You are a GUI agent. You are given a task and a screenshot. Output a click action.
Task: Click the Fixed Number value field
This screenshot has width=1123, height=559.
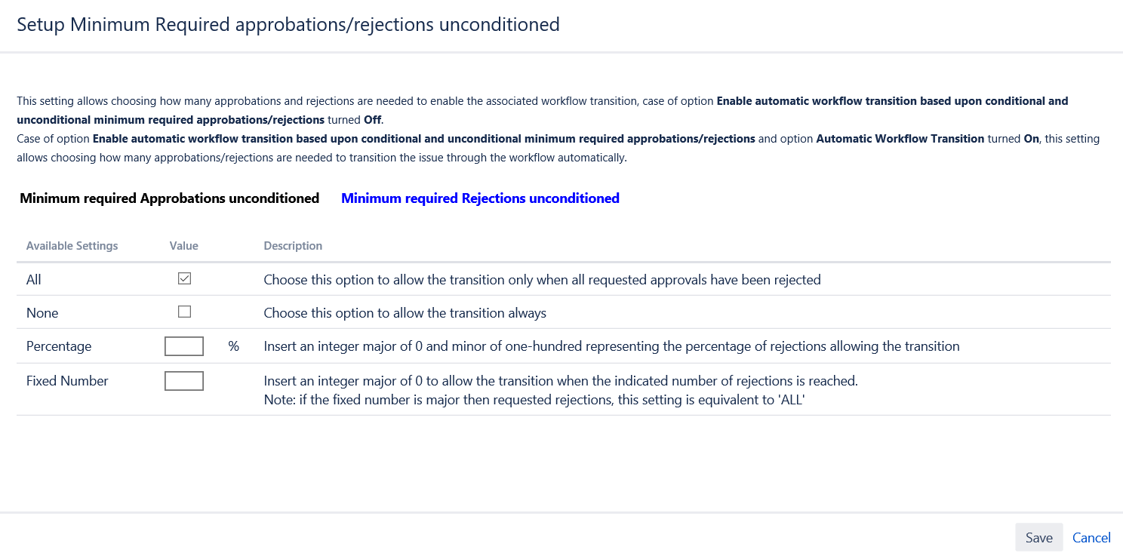pos(184,381)
